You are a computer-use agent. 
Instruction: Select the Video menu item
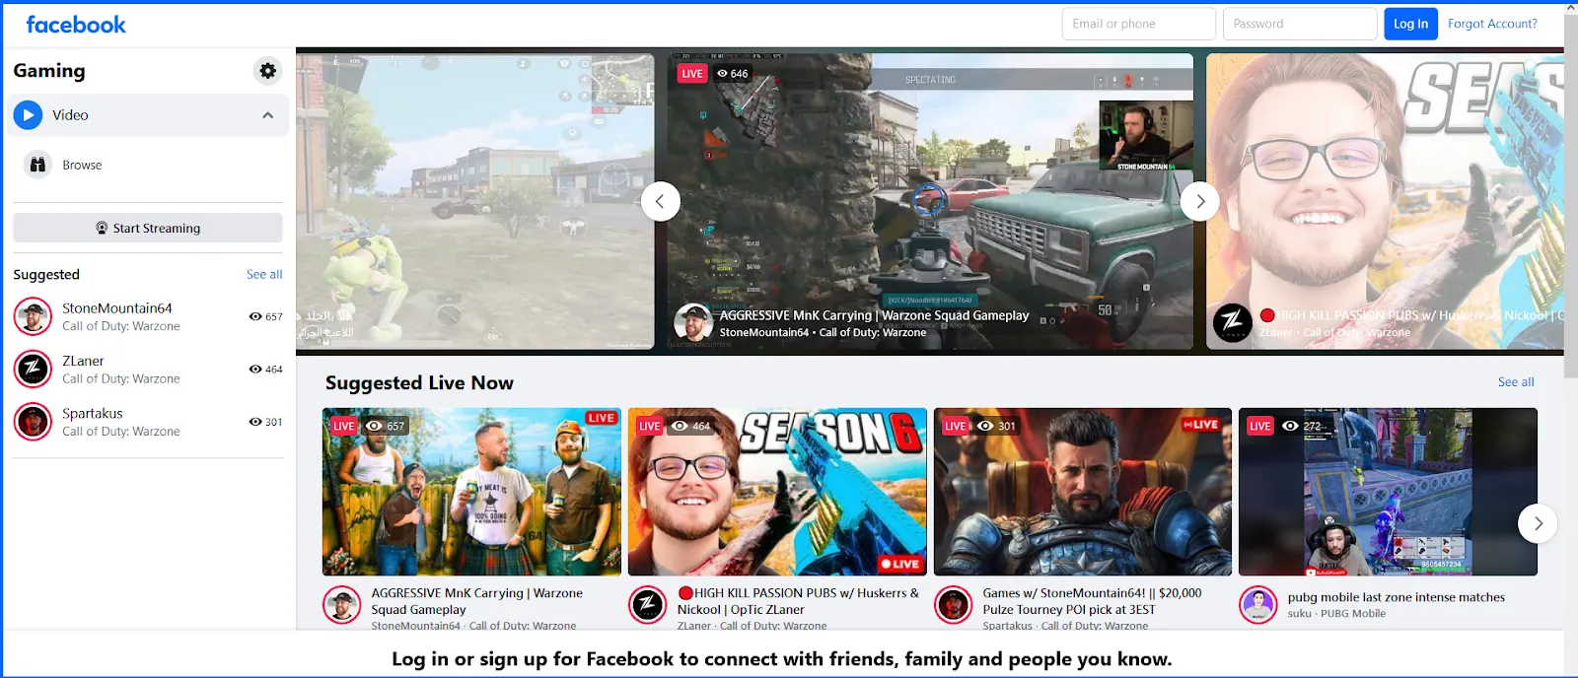(x=70, y=115)
